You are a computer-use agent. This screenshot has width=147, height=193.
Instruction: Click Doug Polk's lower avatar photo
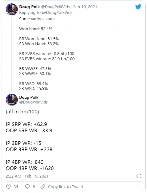pyautogui.click(x=12, y=100)
